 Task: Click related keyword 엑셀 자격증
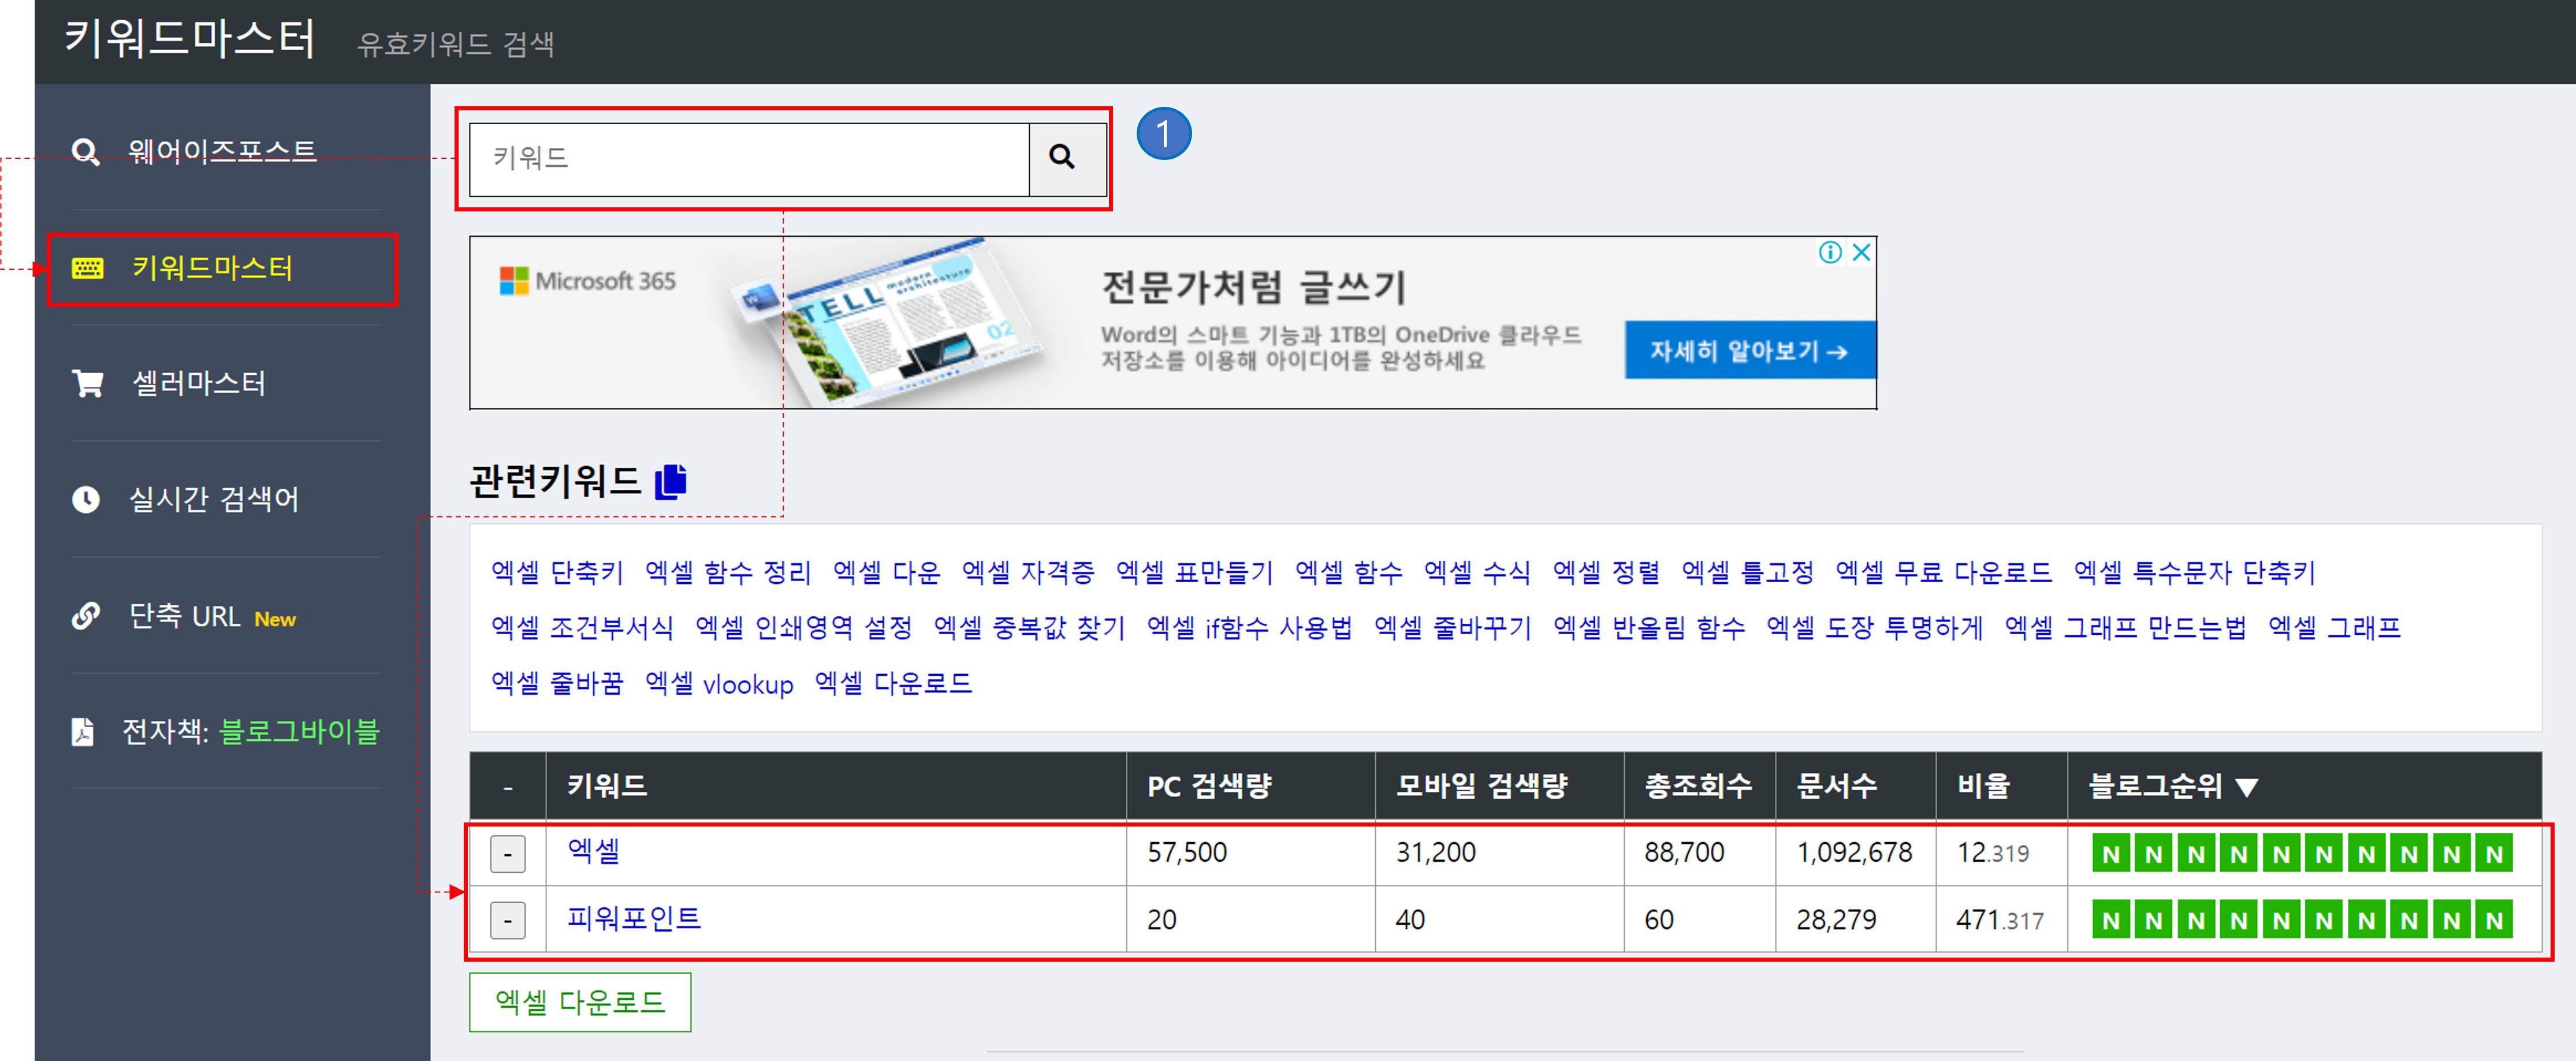pos(1028,572)
